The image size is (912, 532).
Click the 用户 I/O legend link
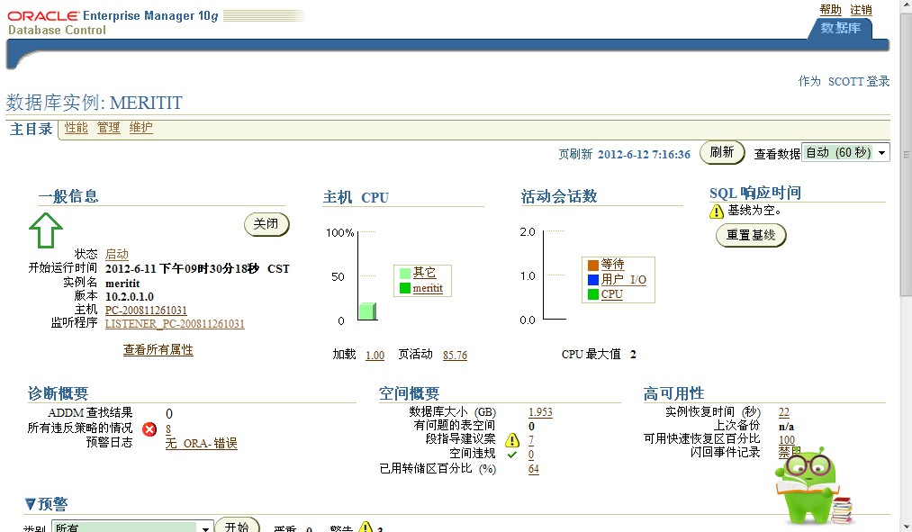click(624, 280)
